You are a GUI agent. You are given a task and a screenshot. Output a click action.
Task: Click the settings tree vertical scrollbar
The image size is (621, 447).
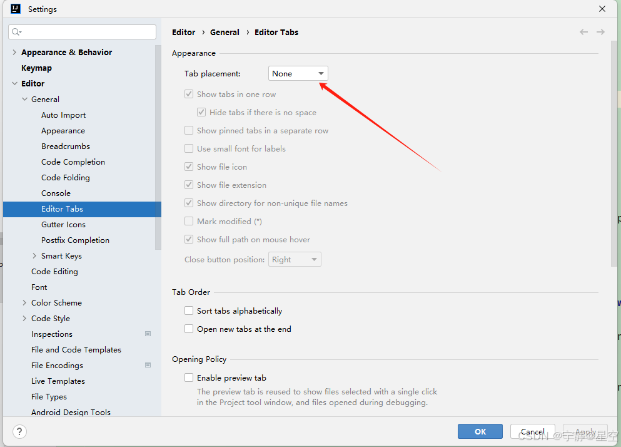158,148
